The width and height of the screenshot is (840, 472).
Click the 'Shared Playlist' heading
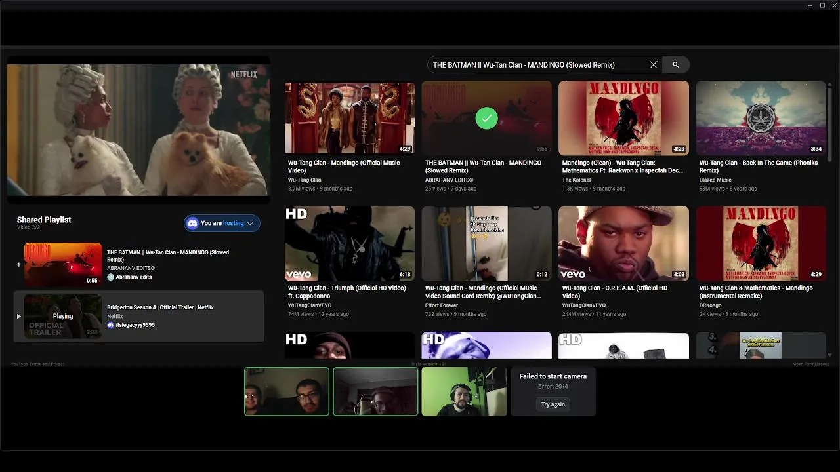point(44,220)
